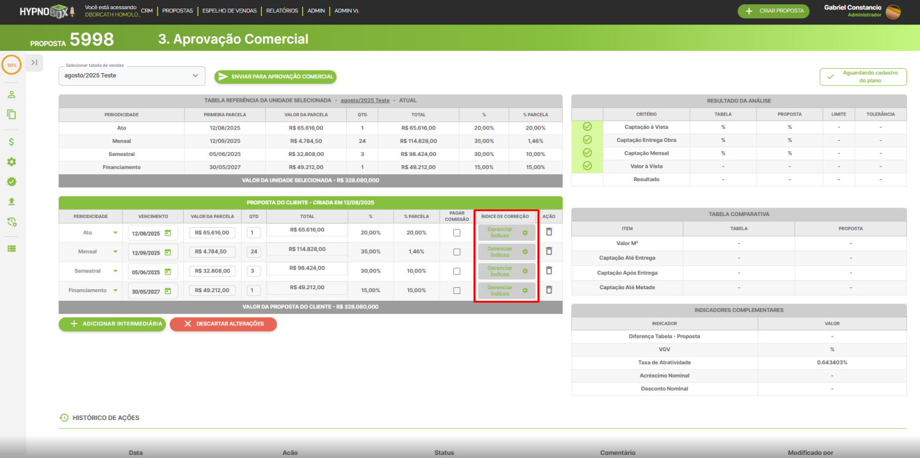This screenshot has height=458, width=920.
Task: Expand the sidebar with the arrow toggle
Action: coord(34,62)
